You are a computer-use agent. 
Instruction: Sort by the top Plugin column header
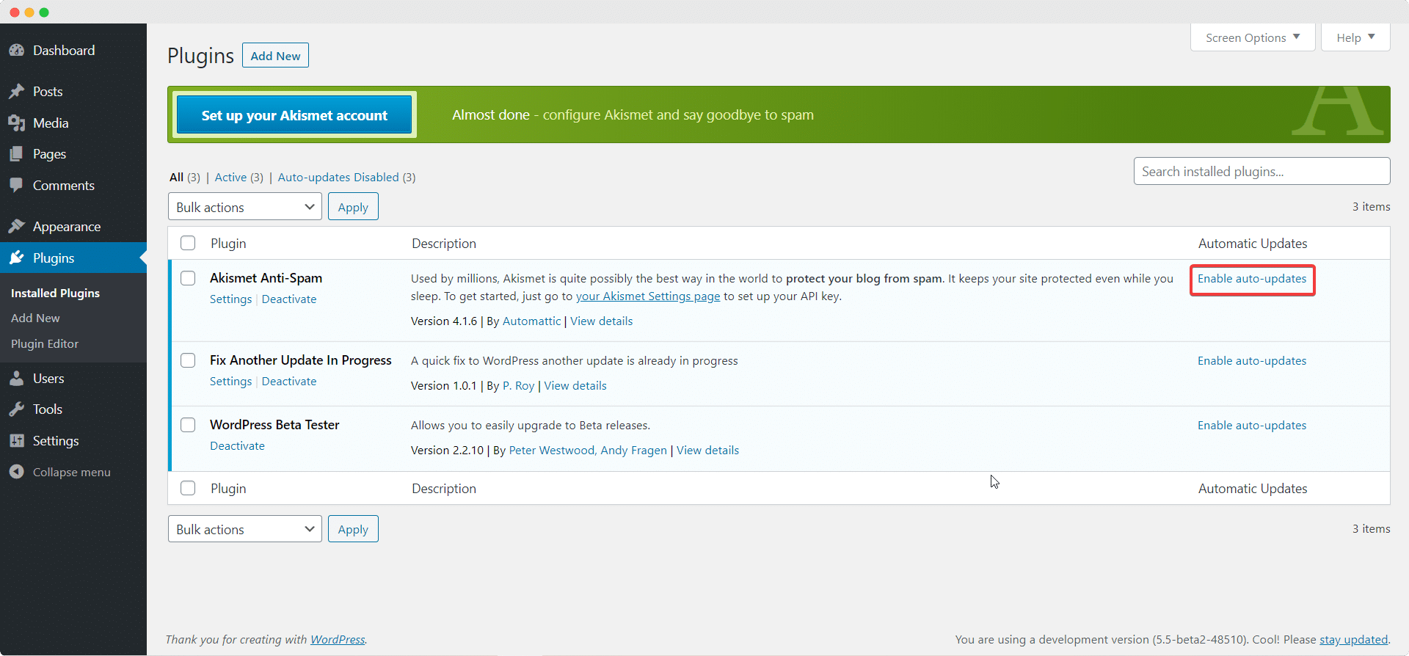[228, 243]
